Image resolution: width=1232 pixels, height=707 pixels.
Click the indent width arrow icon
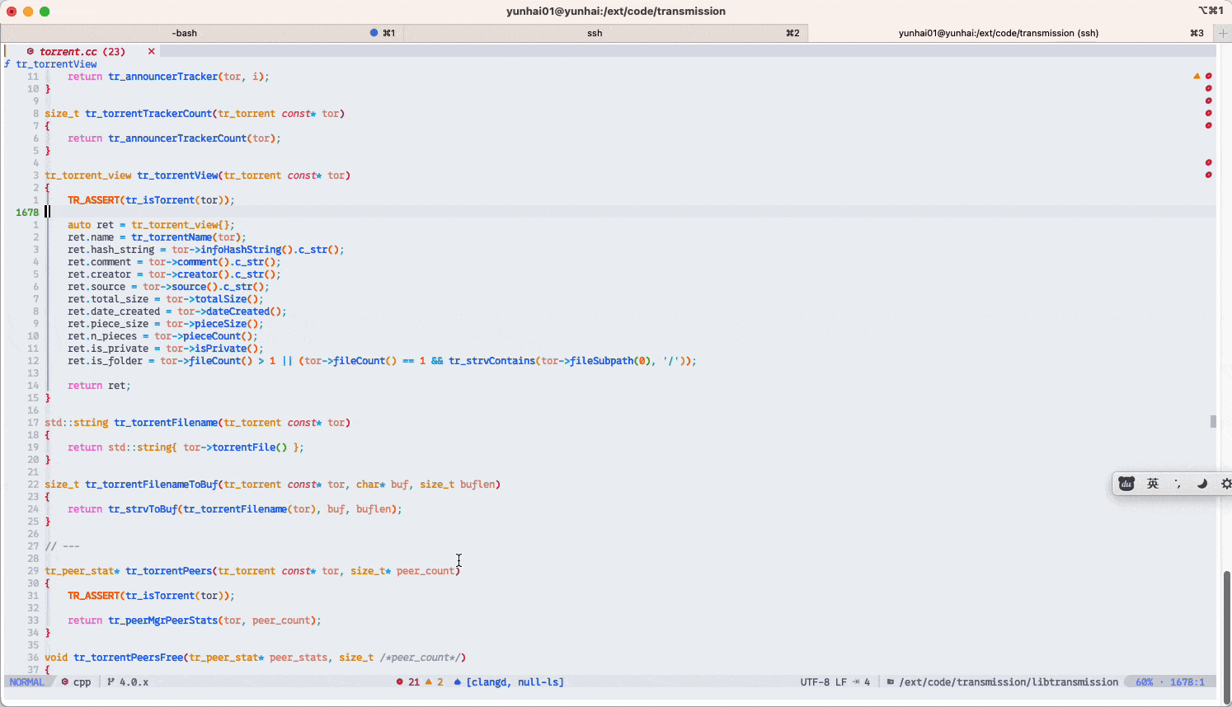[856, 681]
